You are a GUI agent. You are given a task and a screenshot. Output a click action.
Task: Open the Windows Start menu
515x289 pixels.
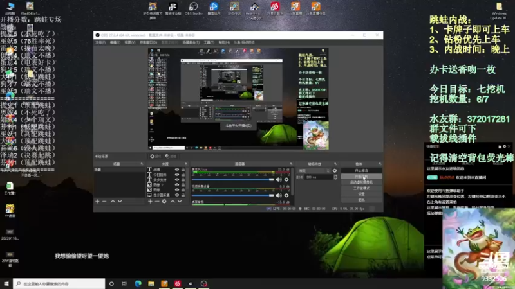pos(6,283)
